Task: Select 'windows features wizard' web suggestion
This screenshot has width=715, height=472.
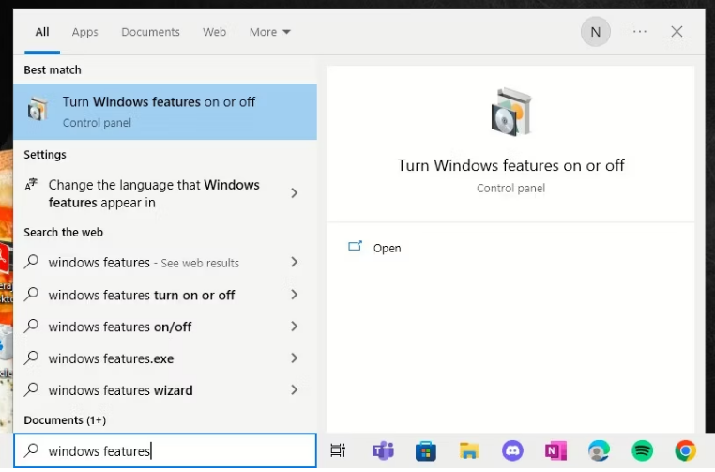Action: [165, 390]
